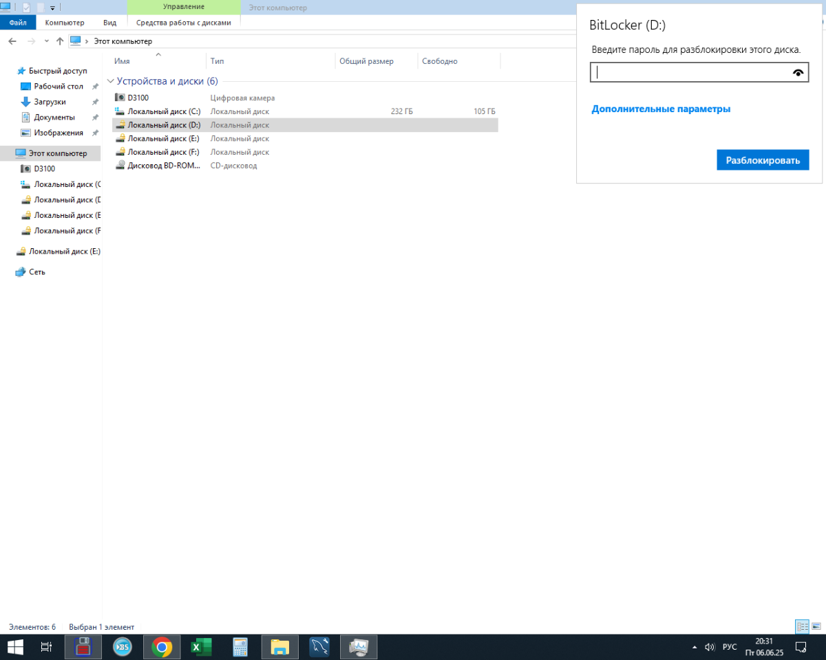Open the Дополнительные параметры link
The height and width of the screenshot is (660, 826).
[661, 109]
